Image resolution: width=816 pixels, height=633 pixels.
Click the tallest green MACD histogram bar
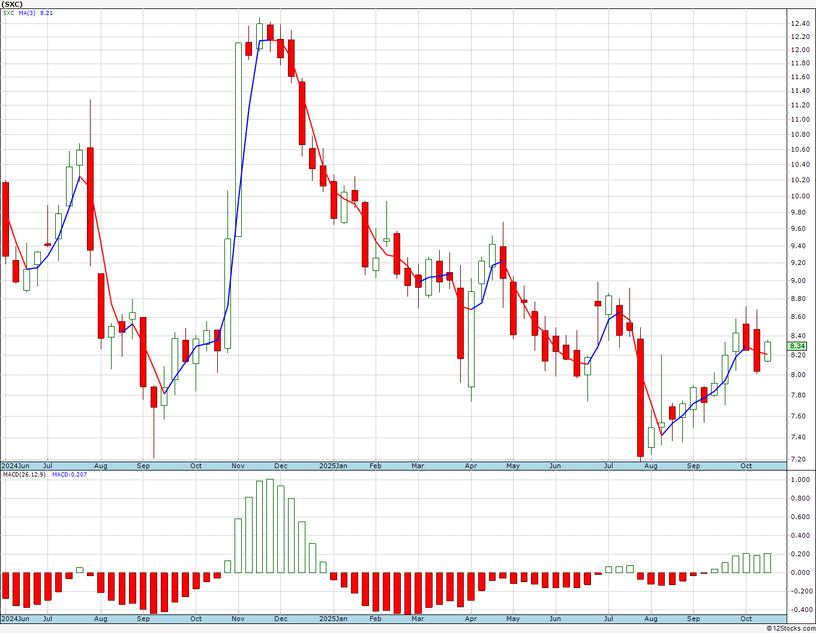(x=270, y=526)
